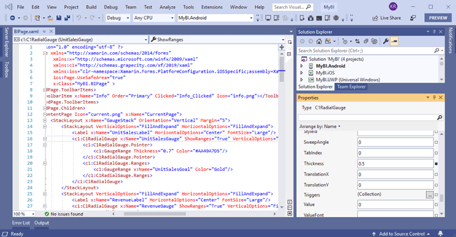Click Switch Views icon in Solution Explorer
Image resolution: width=456 pixels, height=237 pixels.
pos(328,41)
